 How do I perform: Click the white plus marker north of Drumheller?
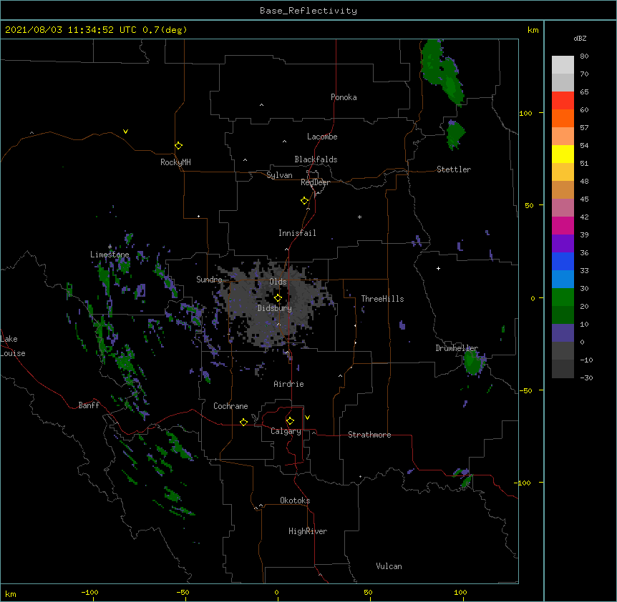tap(438, 268)
